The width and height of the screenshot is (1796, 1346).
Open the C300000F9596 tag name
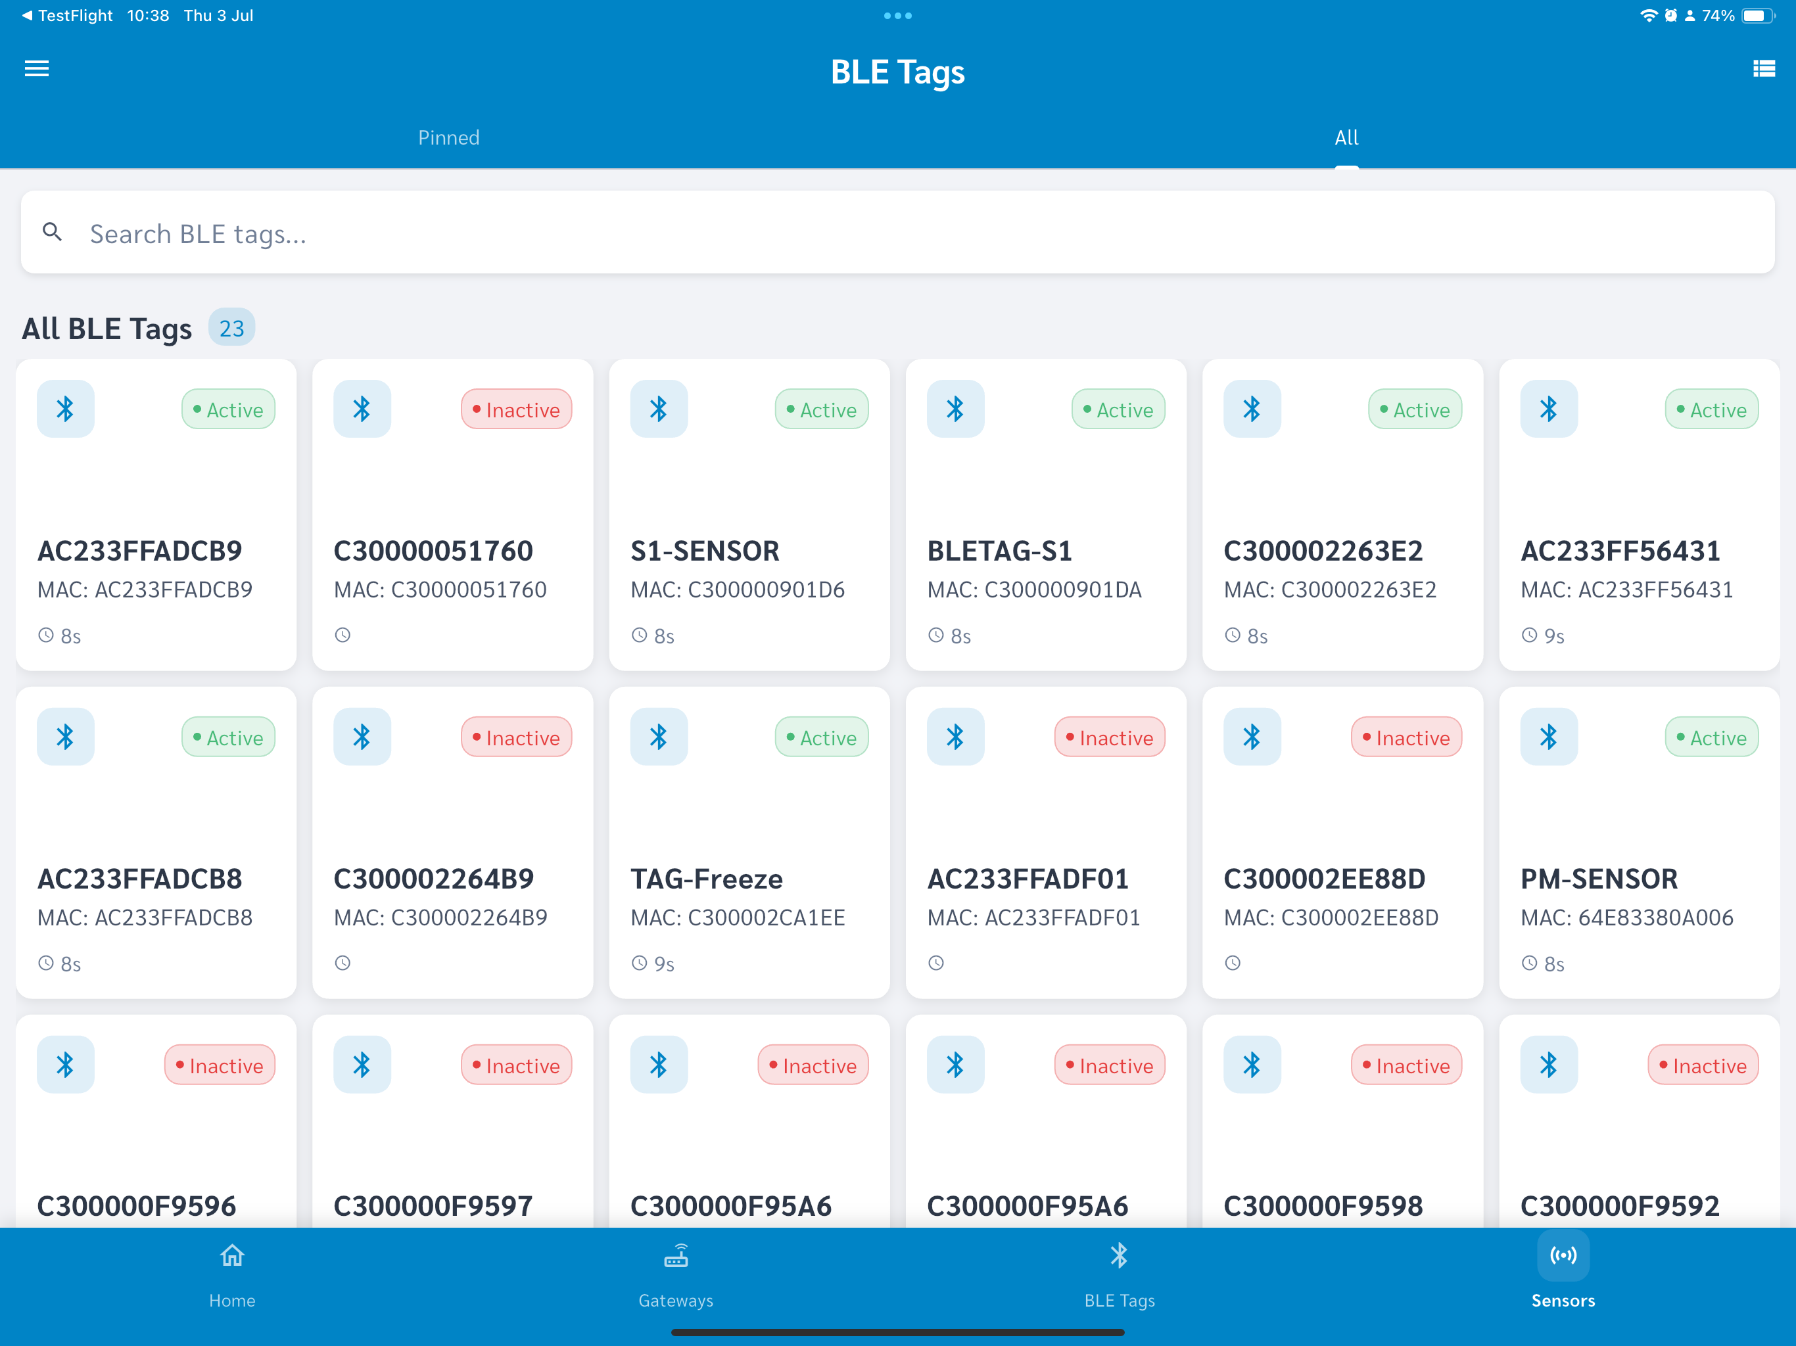tap(136, 1207)
